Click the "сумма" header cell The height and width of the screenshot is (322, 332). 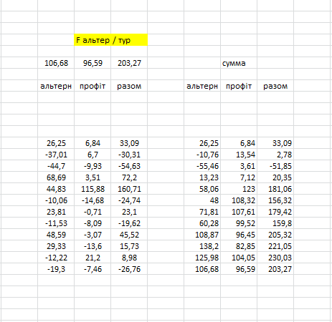(x=239, y=63)
